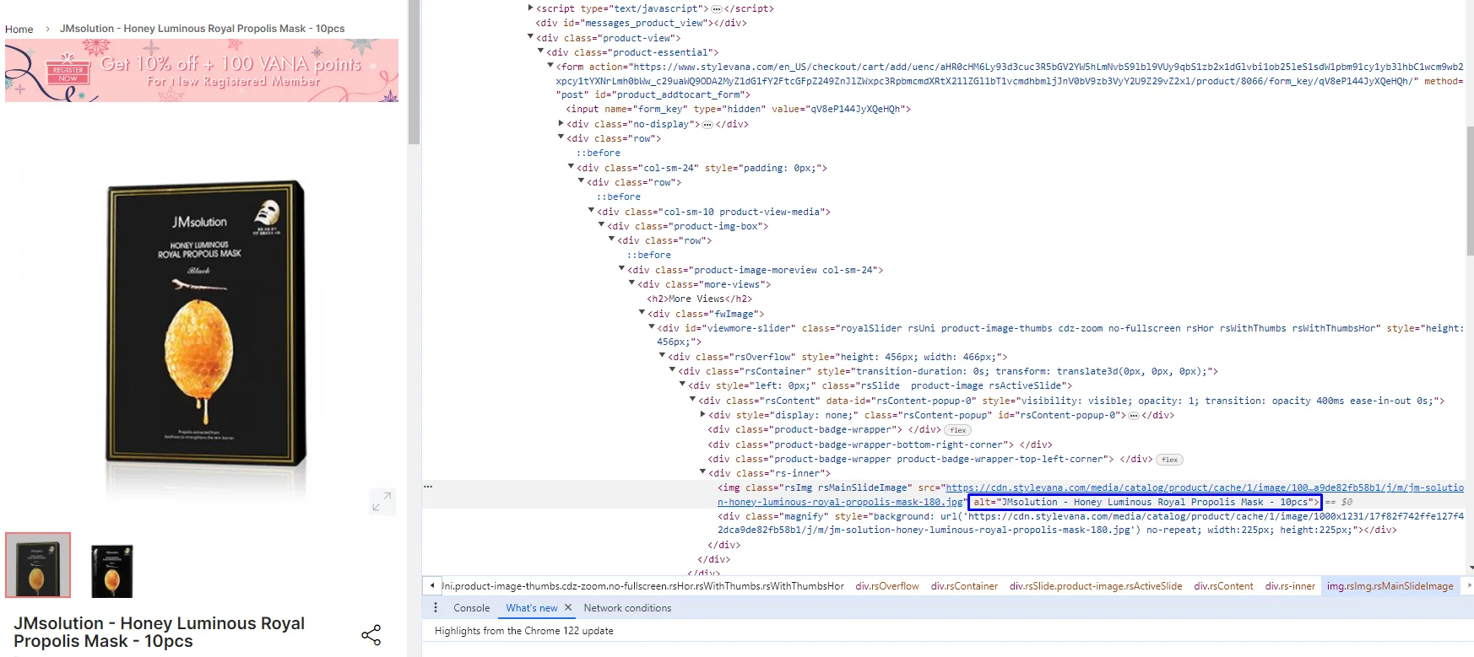This screenshot has height=657, width=1474.
Task: Click the messages_product_view div line
Action: (641, 23)
